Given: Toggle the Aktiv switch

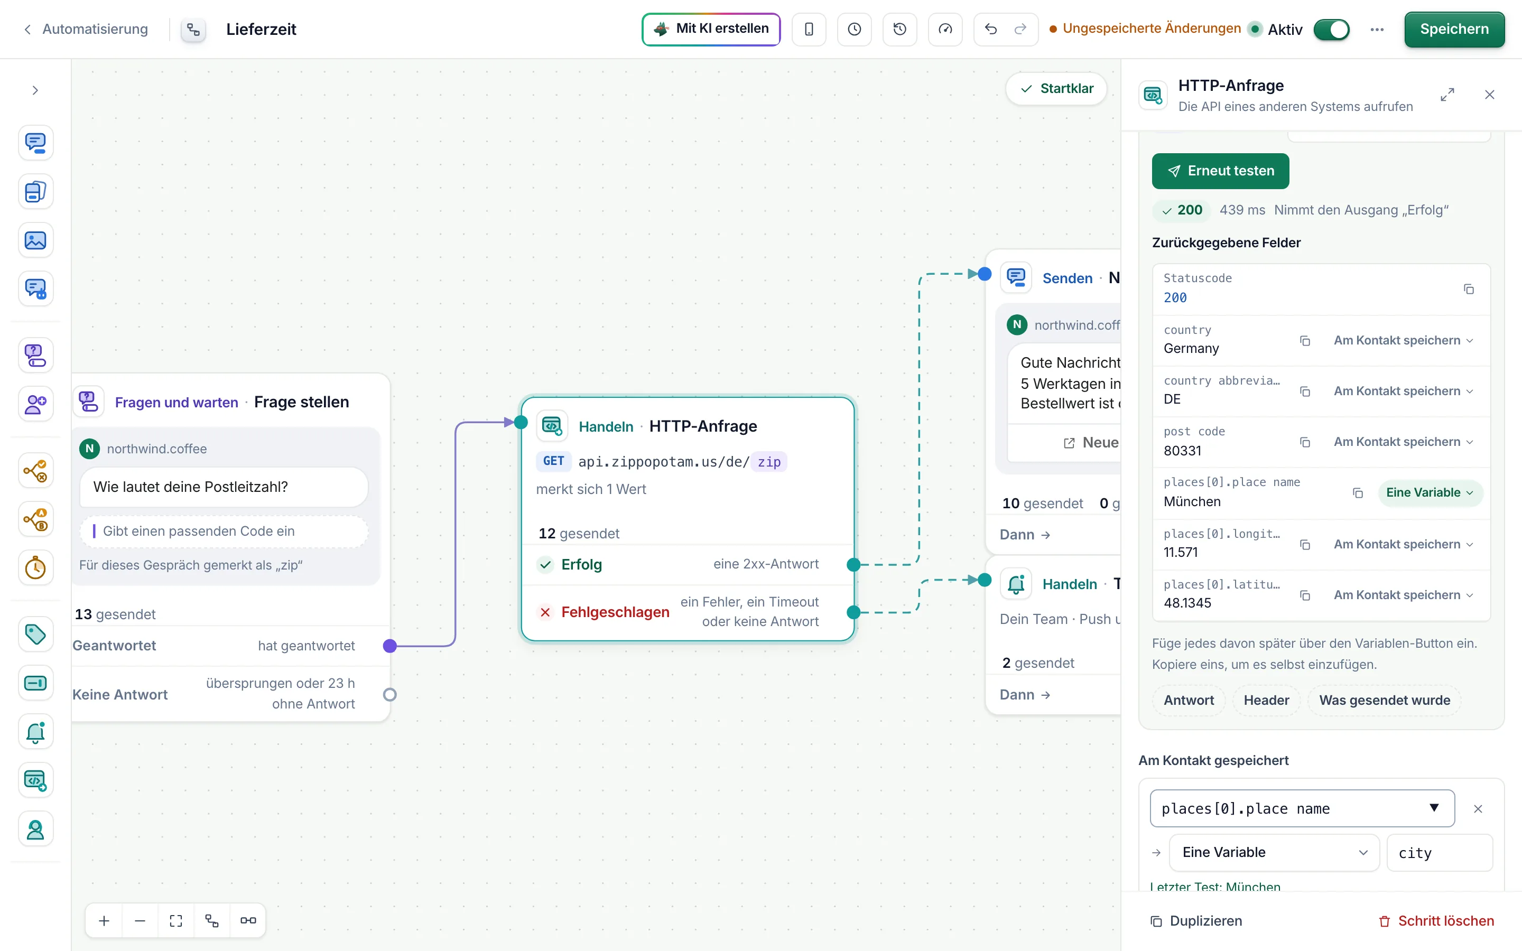Looking at the screenshot, I should (1331, 30).
